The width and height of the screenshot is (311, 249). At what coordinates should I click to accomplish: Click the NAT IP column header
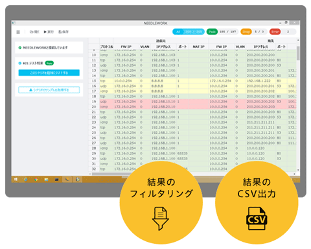coord(198,47)
